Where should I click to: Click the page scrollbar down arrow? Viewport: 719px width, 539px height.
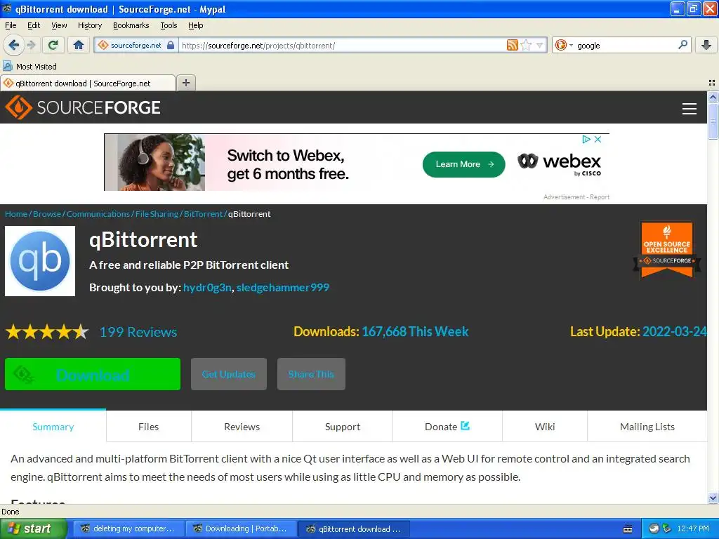tap(713, 498)
